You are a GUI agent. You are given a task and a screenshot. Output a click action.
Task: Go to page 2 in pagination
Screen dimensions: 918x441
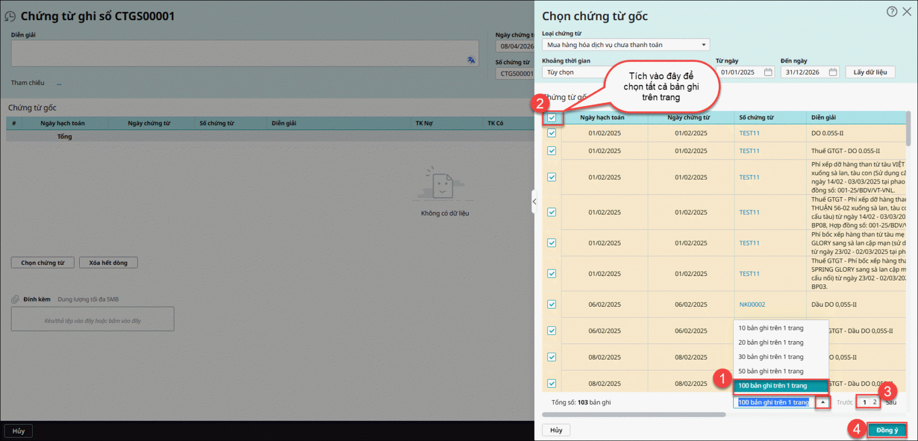[x=874, y=403]
